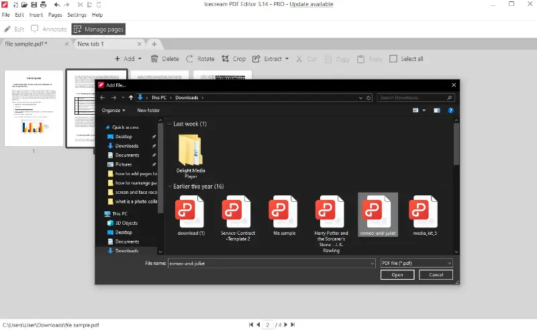Click the New folder button
Viewport: 537px width, 330px height.
point(148,110)
